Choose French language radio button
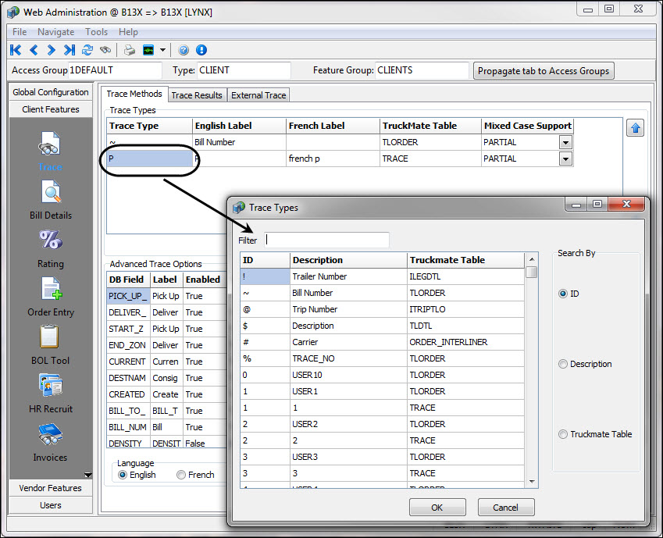The height and width of the screenshot is (538, 663). 181,475
